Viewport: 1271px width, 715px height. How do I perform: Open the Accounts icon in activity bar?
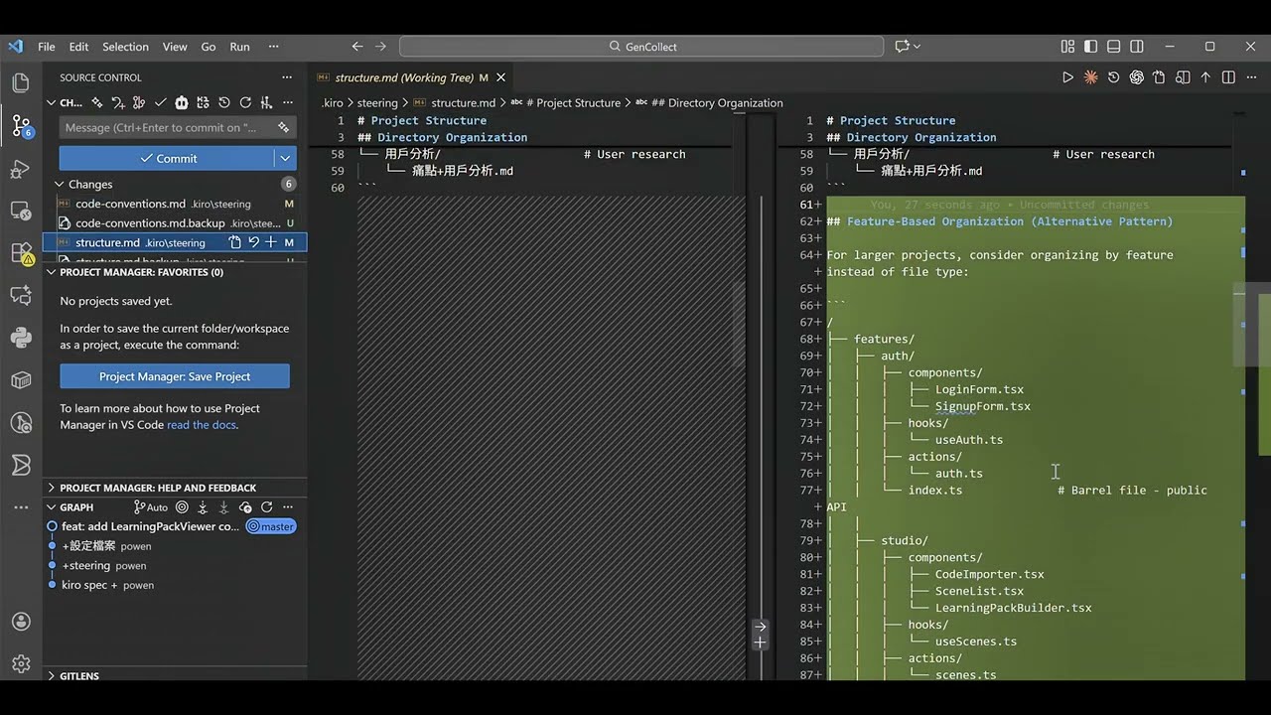coord(21,622)
